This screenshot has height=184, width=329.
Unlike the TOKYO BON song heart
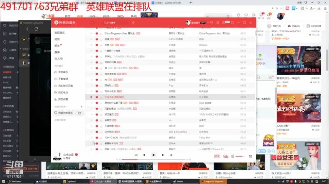tap(97, 138)
